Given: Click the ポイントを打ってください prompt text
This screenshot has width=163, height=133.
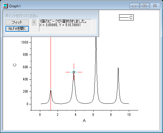Looking at the screenshot, I should pyautogui.click(x=22, y=16).
